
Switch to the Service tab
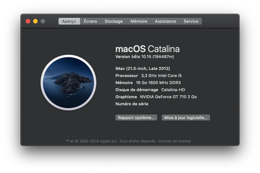191,21
